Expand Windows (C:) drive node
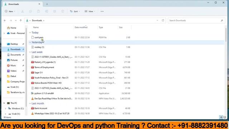 (x=5, y=109)
